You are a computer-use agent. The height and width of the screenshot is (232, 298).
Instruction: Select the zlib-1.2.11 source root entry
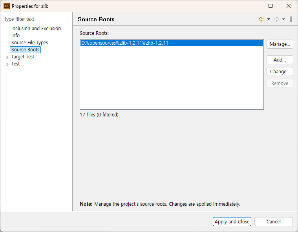(x=125, y=43)
